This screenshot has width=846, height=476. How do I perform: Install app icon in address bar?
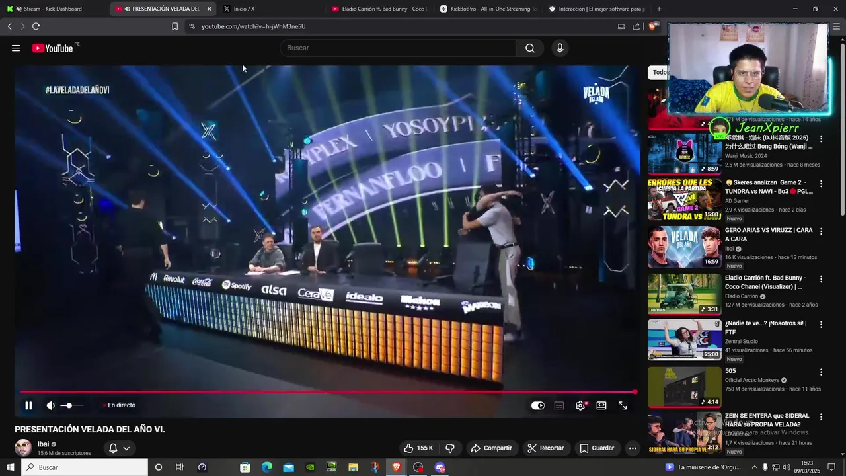click(x=621, y=26)
